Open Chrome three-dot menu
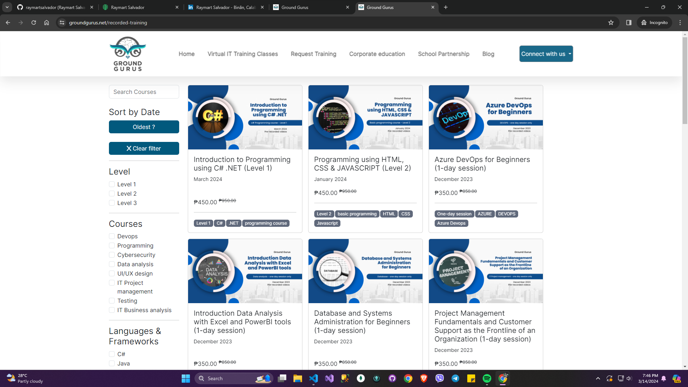The image size is (688, 387). 680,23
